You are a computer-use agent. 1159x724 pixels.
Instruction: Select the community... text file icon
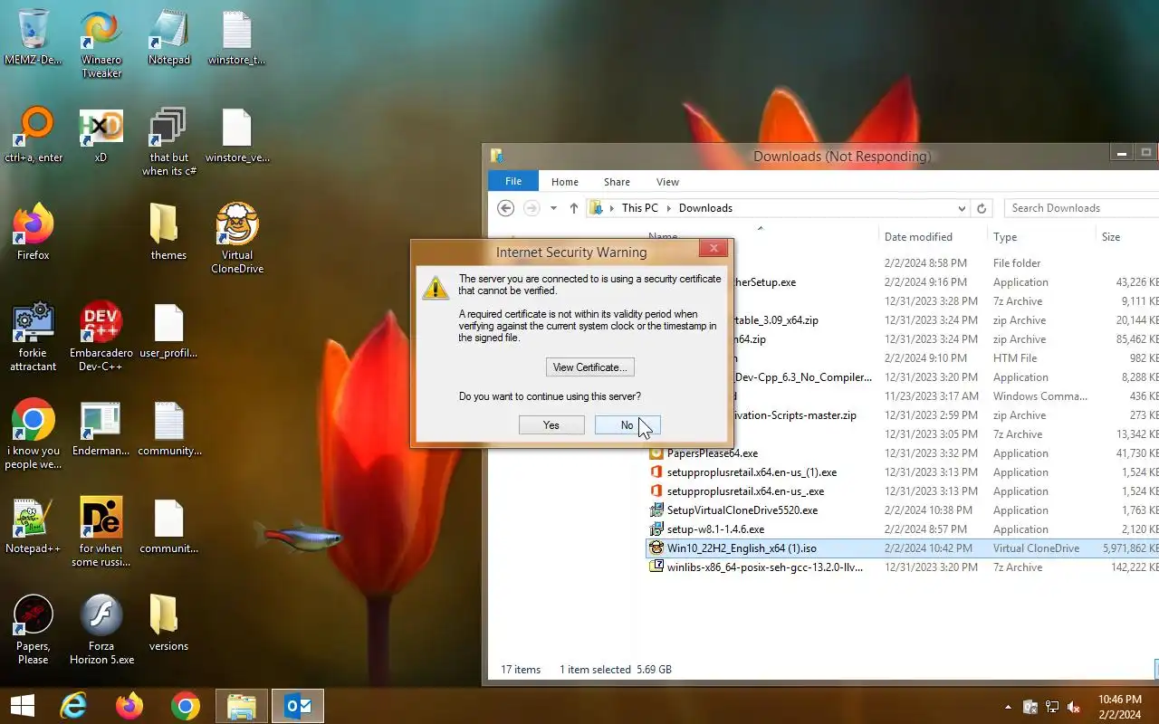coord(169,427)
